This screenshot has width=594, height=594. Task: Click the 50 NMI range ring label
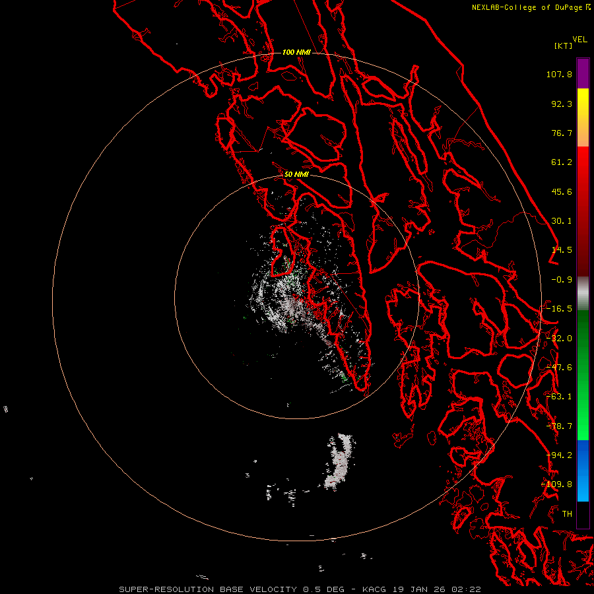pos(296,174)
